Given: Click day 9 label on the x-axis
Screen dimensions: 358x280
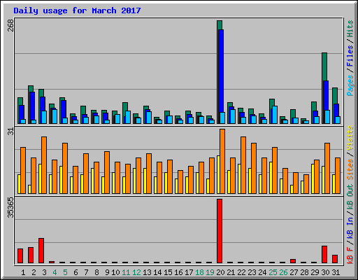Looking at the screenshot, I should click(x=107, y=272).
